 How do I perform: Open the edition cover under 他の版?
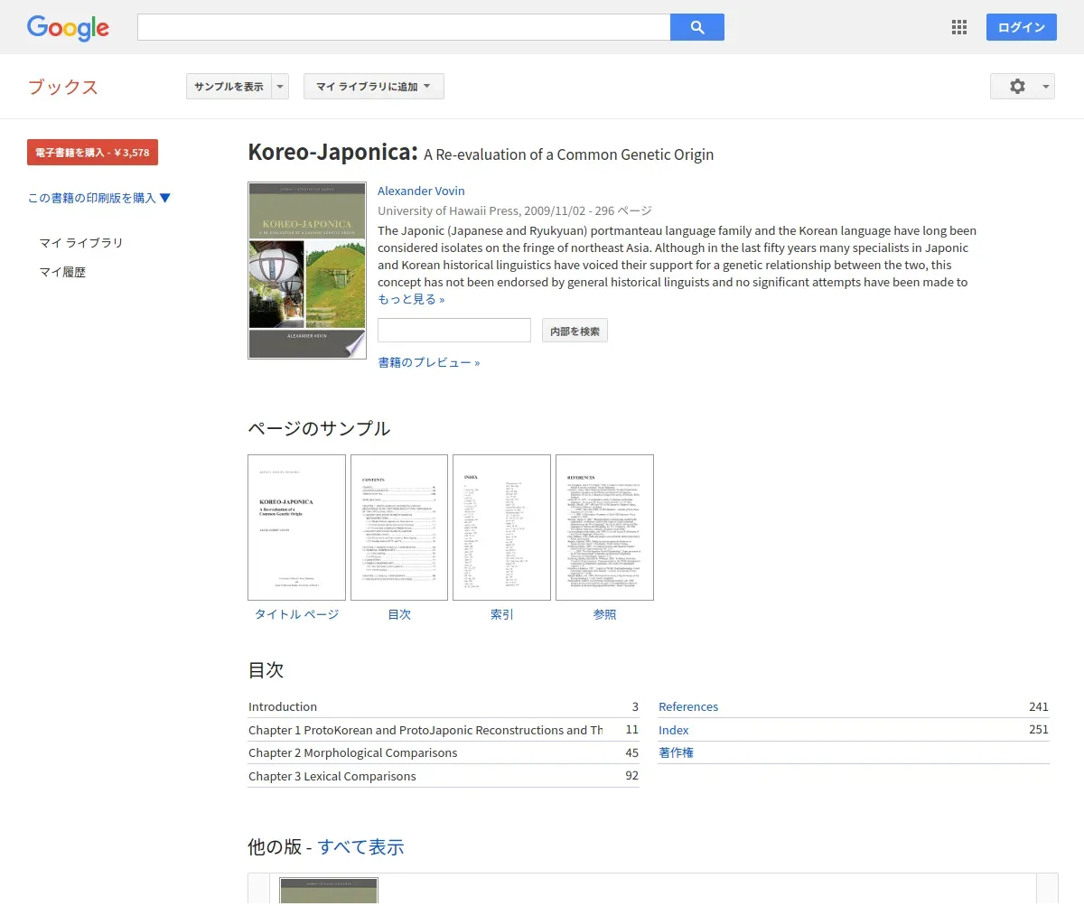(329, 892)
